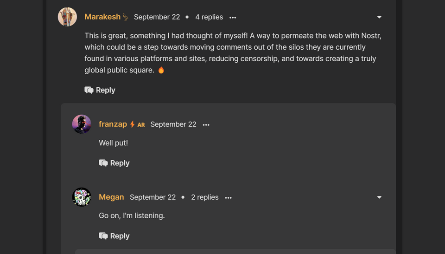Click the speech bubble icon under Marakesh's comment
The width and height of the screenshot is (445, 254).
[89, 90]
